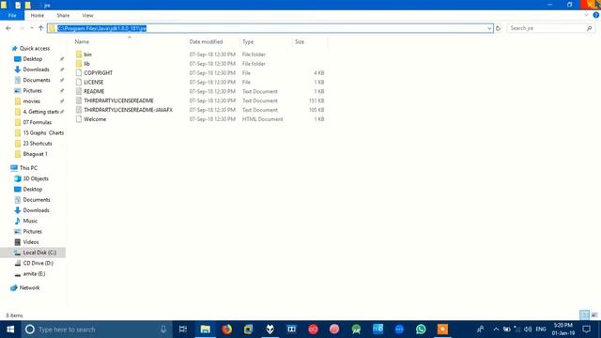Open 15 Graphs Charts folder
Image resolution: width=601 pixels, height=338 pixels.
43,133
